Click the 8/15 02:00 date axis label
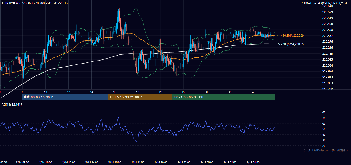Screen dimensions: 351x165 pyautogui.click(x=230, y=163)
